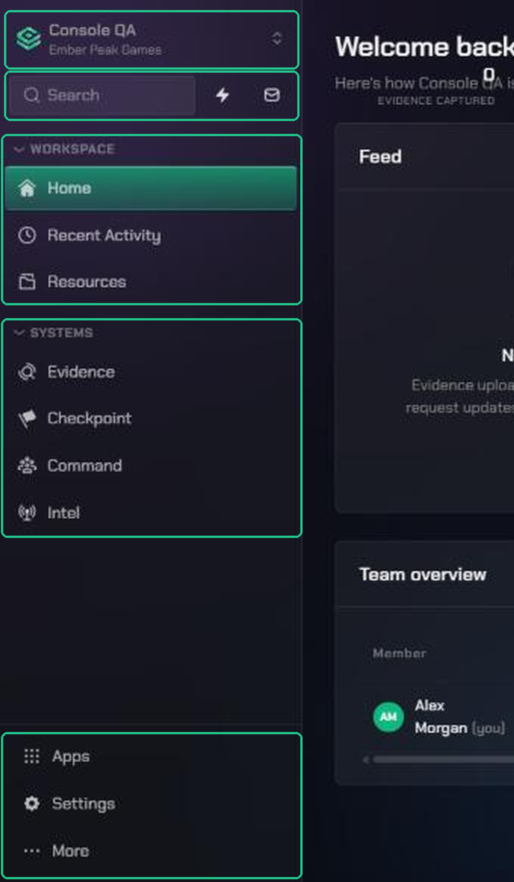Click the Home house icon
Screen dimensions: 514x882
point(27,188)
